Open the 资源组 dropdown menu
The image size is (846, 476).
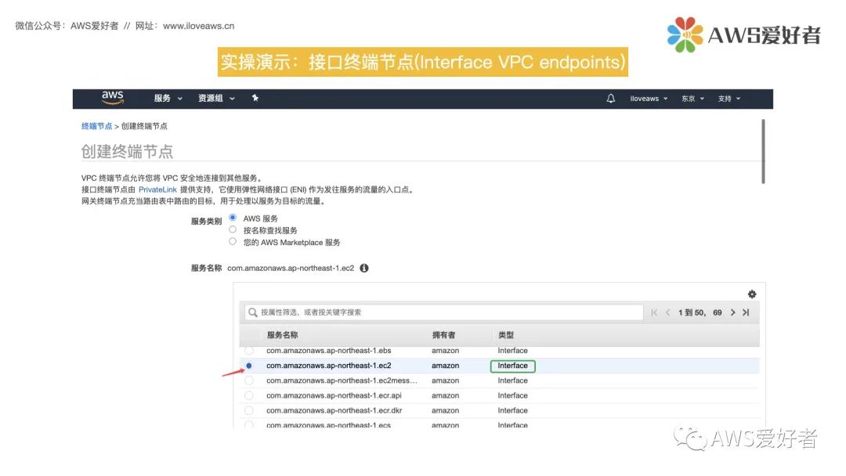[x=216, y=99]
